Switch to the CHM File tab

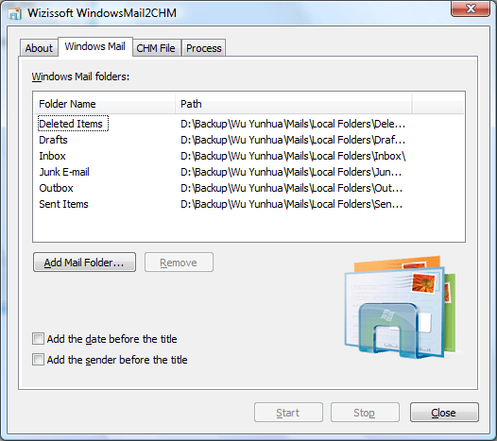coord(156,48)
